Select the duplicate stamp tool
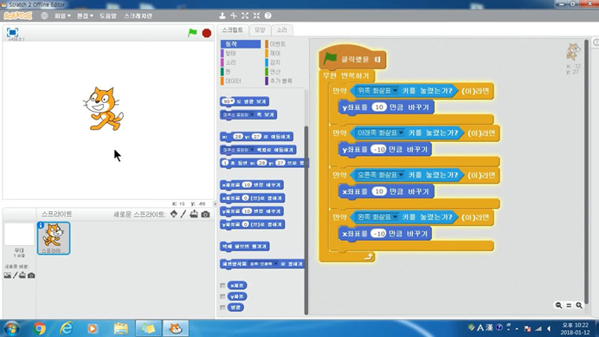The width and height of the screenshot is (599, 337). point(222,16)
